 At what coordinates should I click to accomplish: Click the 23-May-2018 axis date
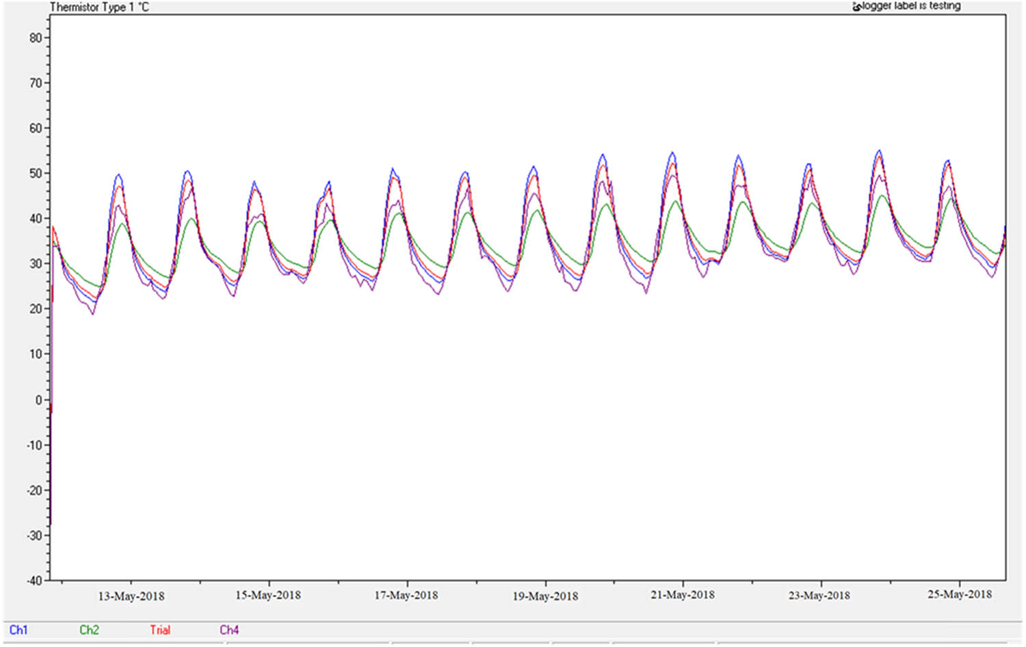819,596
